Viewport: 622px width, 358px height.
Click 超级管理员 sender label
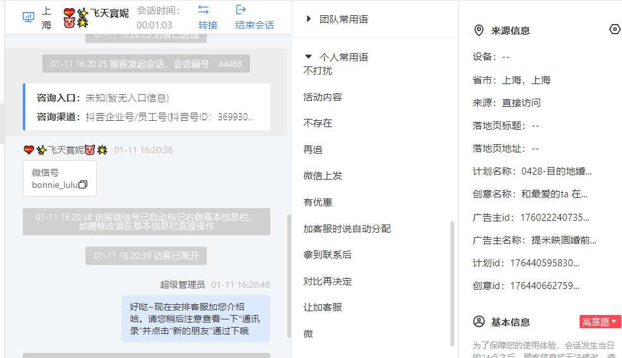182,285
